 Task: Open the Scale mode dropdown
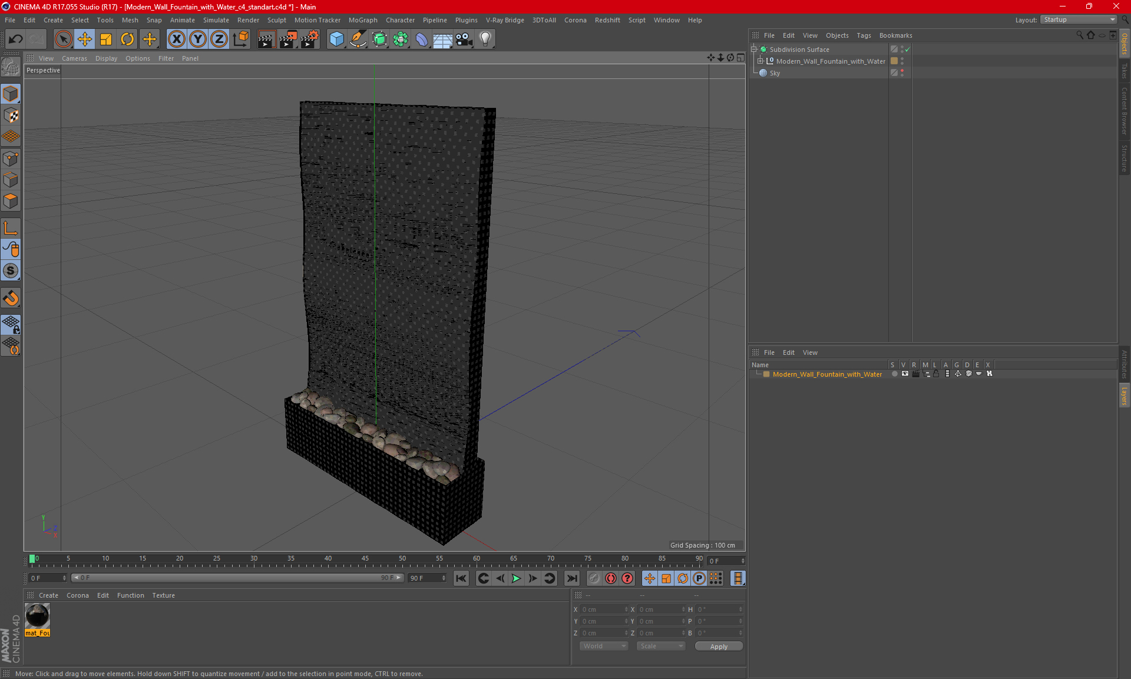point(661,646)
